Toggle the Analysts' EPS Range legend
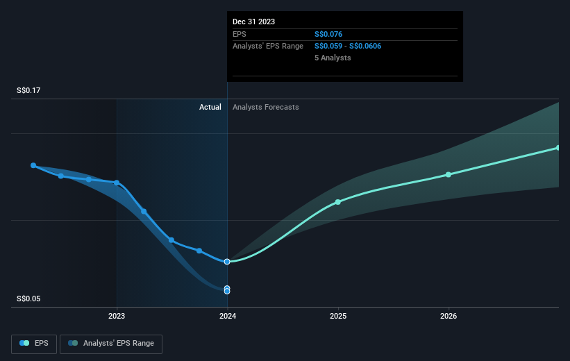570x361 pixels. pyautogui.click(x=111, y=344)
